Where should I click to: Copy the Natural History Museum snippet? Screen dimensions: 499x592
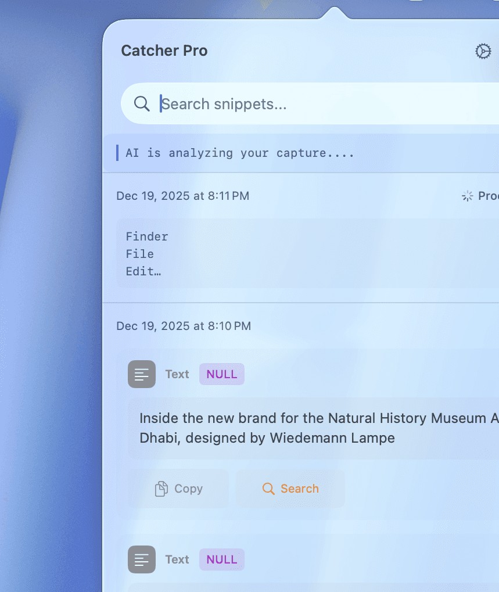tap(178, 489)
